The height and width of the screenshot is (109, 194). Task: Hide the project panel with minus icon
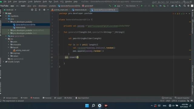pyautogui.click(x=48, y=10)
